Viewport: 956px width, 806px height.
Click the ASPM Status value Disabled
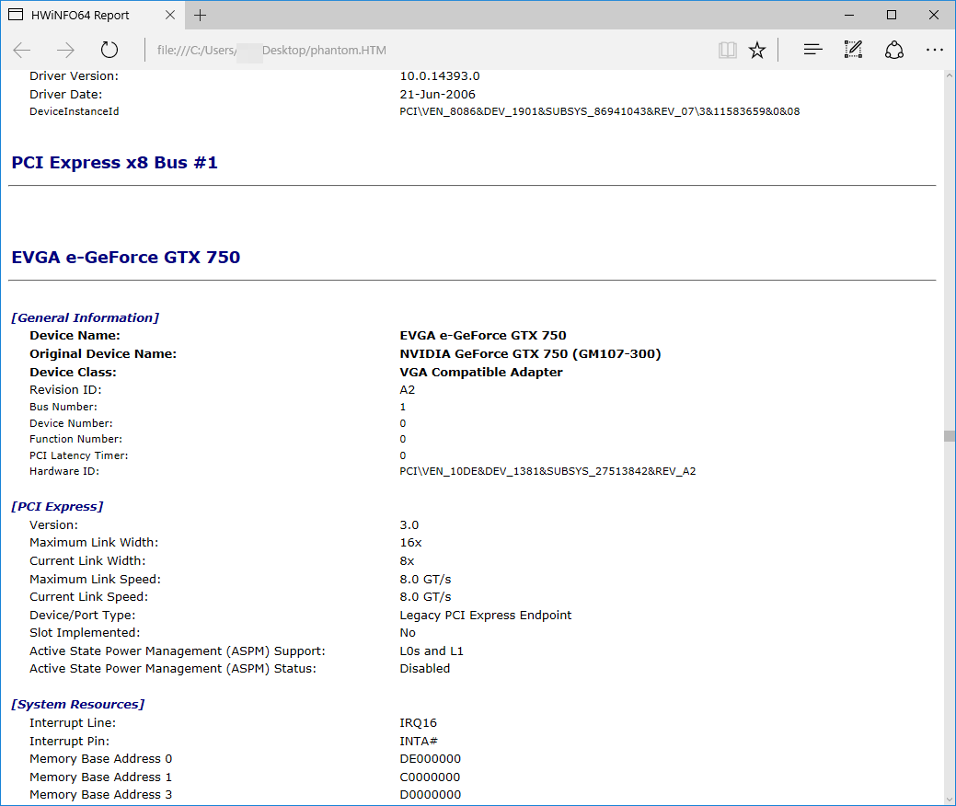coord(424,669)
